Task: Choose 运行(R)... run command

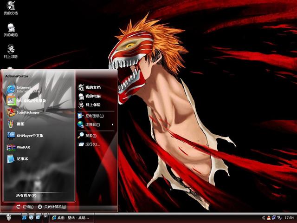Action: (x=89, y=144)
